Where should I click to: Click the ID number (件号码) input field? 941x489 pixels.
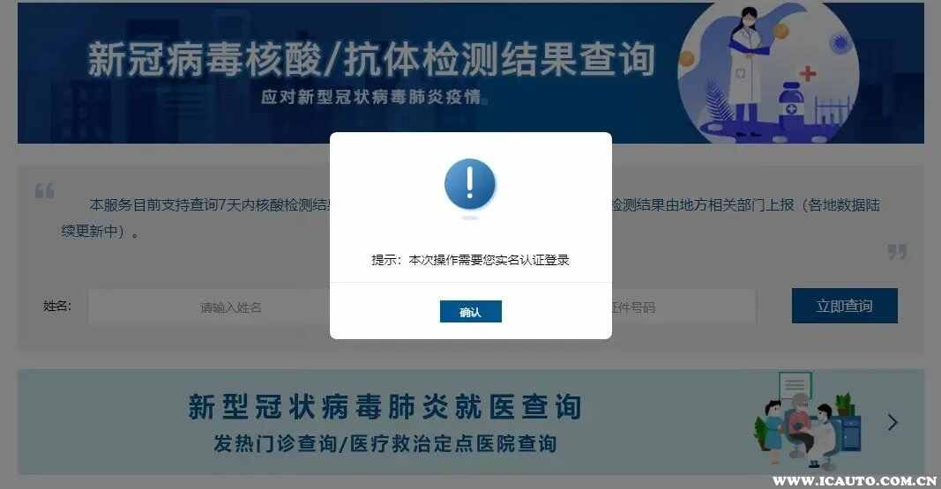click(x=684, y=307)
